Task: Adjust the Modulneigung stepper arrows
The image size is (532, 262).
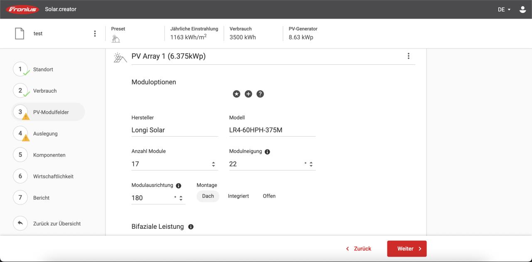Action: coord(311,164)
